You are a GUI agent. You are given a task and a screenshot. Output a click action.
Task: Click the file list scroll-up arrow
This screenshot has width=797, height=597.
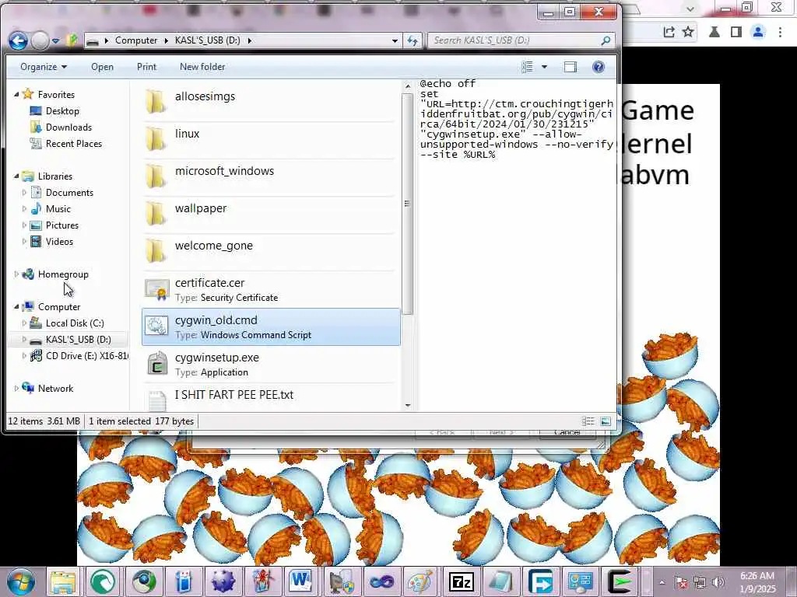(407, 86)
